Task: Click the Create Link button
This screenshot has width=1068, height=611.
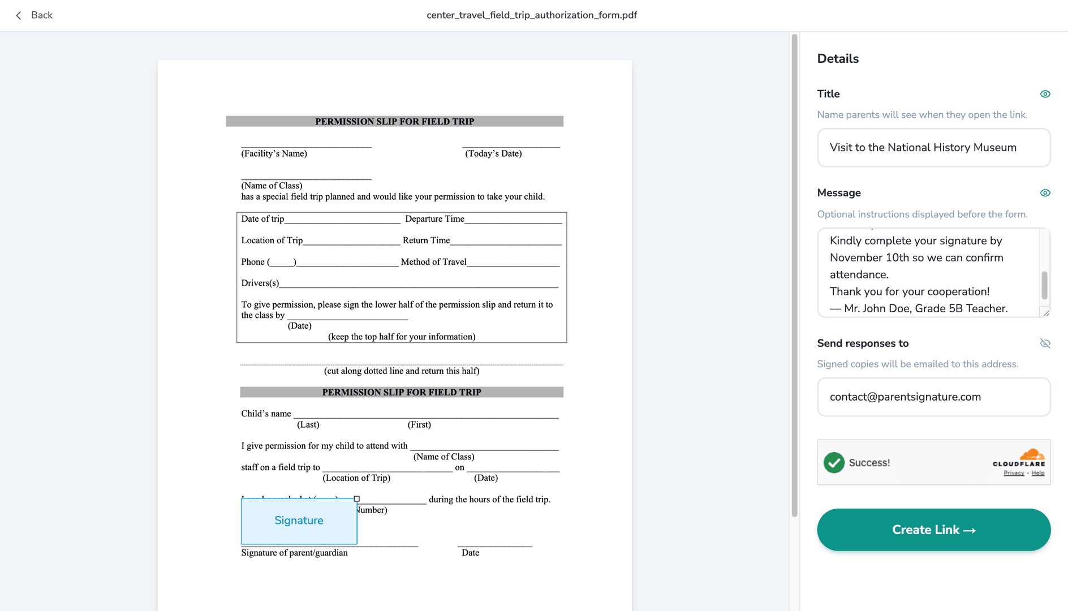Action: point(933,530)
